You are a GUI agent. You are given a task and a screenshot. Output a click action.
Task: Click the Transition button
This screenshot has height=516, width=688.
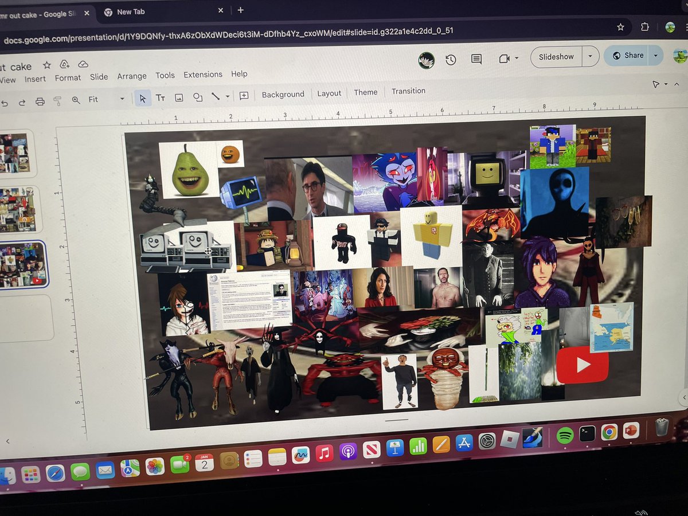[x=408, y=91]
